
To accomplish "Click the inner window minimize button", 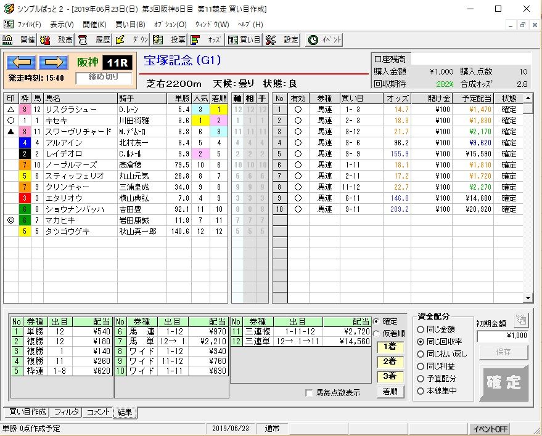I will coord(511,25).
